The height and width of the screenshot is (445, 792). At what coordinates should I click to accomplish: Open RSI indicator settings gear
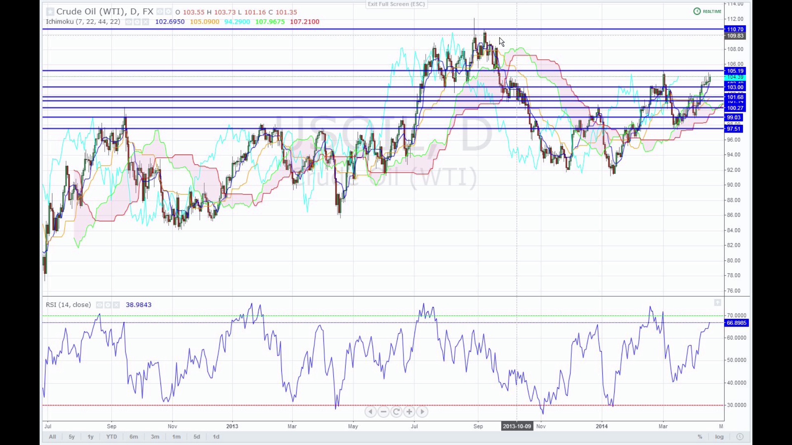click(x=108, y=305)
